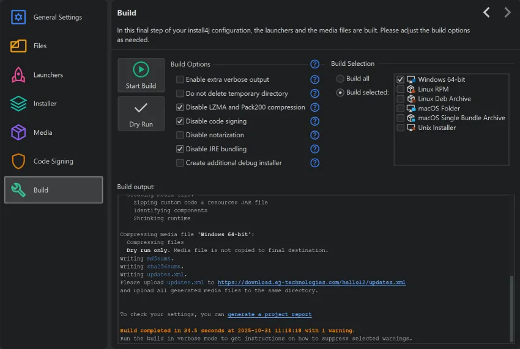The width and height of the screenshot is (520, 349).
Task: Check the Linux RPM checkbox
Action: click(400, 89)
